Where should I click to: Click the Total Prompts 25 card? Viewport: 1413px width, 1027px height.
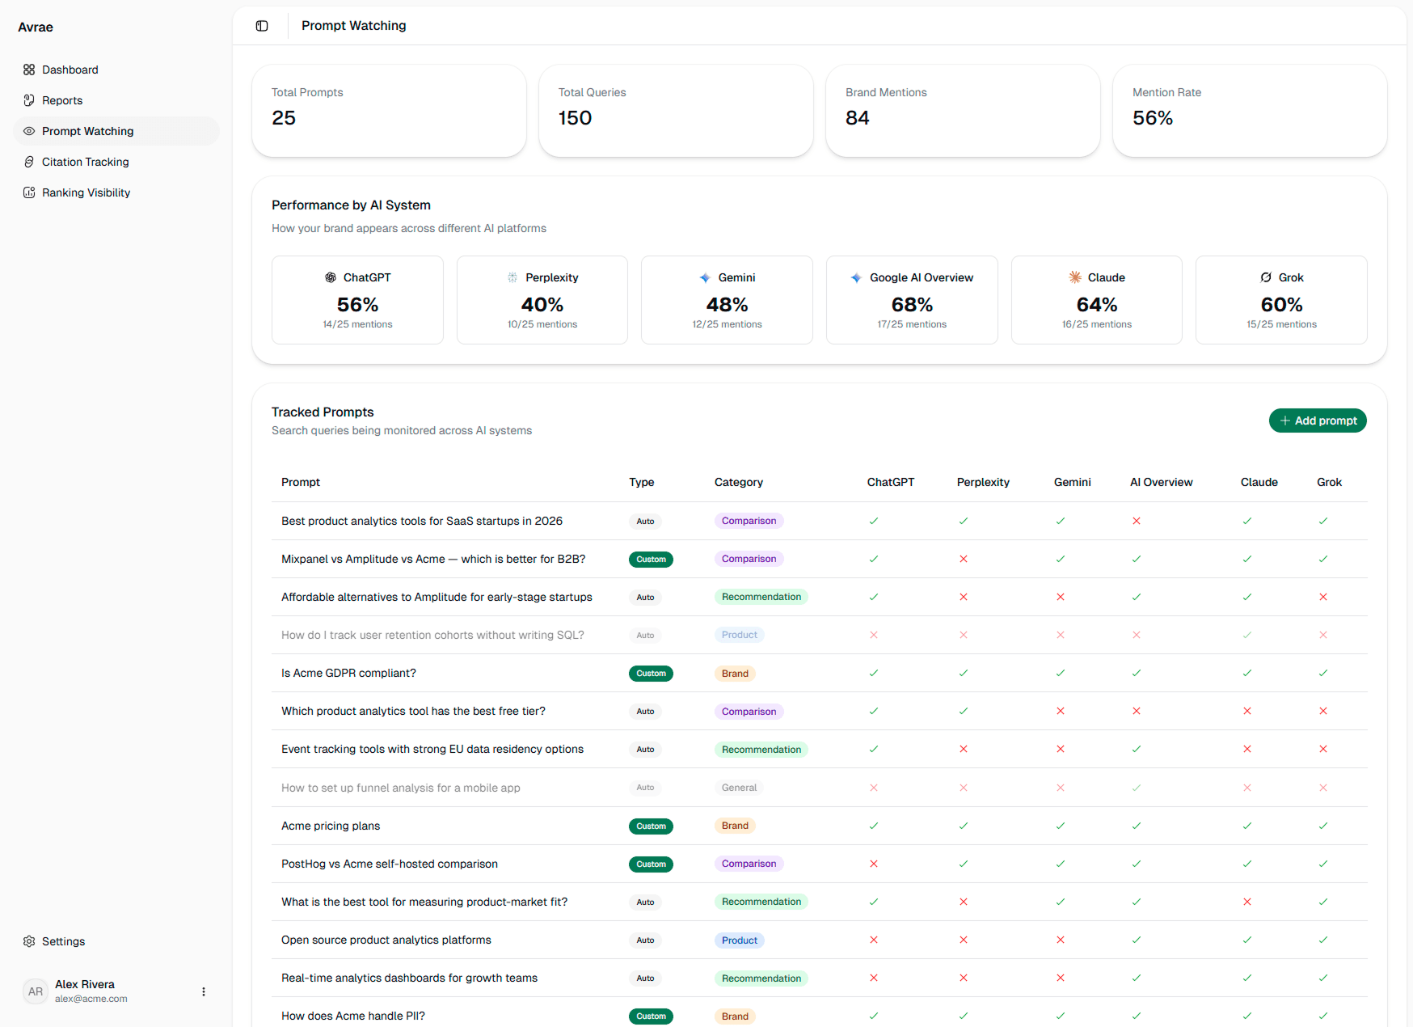[389, 111]
